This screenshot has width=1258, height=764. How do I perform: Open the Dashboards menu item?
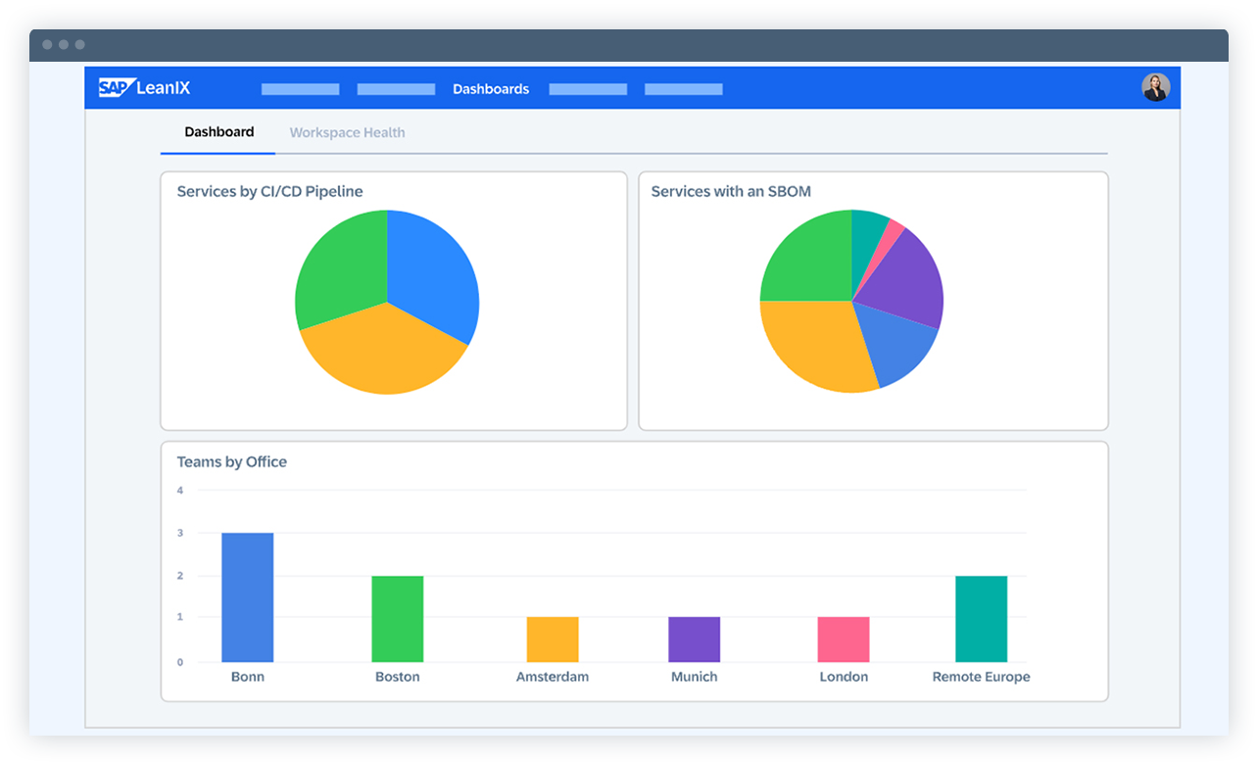click(491, 88)
